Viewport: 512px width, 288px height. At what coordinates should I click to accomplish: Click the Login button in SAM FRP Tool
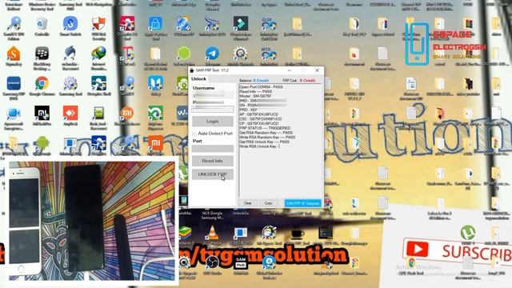click(213, 121)
